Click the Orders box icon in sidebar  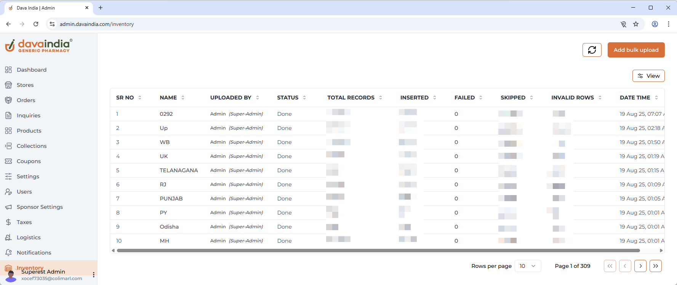point(8,100)
